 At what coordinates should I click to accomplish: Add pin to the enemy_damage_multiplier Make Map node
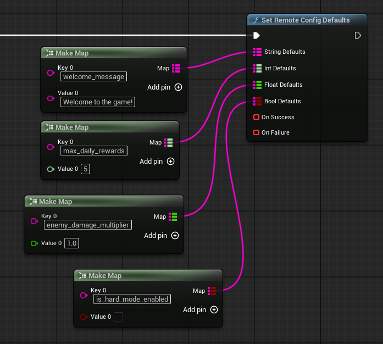(x=175, y=236)
